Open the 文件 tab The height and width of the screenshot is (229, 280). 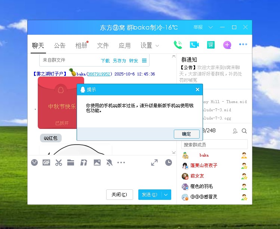(x=103, y=46)
